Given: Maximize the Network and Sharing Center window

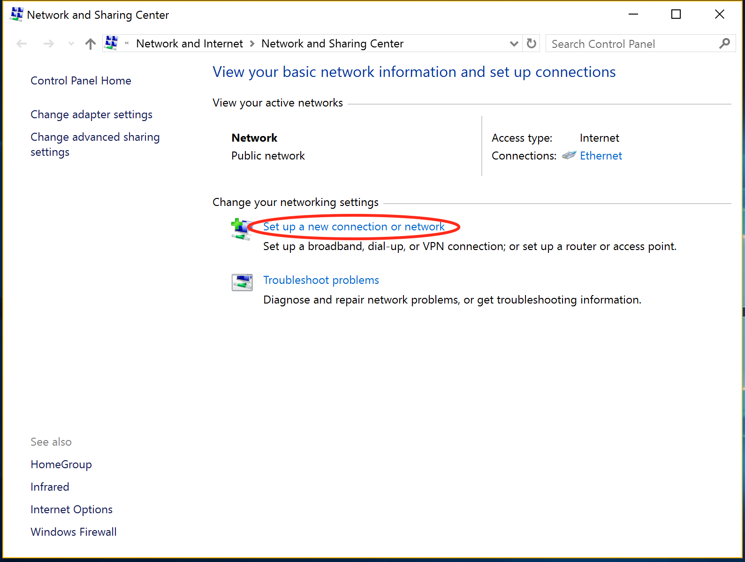Looking at the screenshot, I should 676,15.
